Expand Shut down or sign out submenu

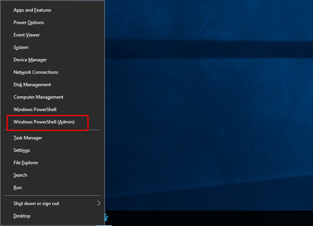[x=52, y=203]
